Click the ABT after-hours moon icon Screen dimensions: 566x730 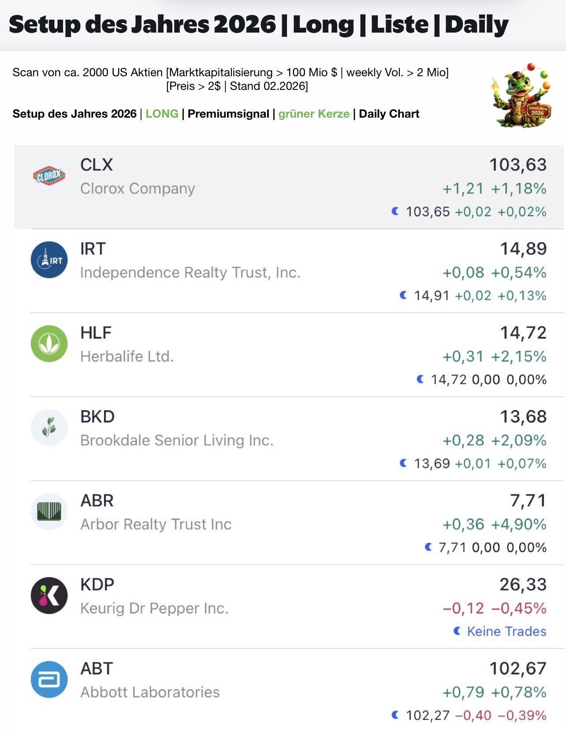point(395,715)
